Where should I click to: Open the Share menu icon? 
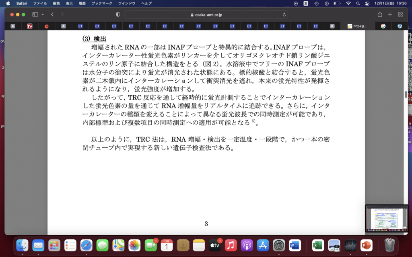pos(380,14)
